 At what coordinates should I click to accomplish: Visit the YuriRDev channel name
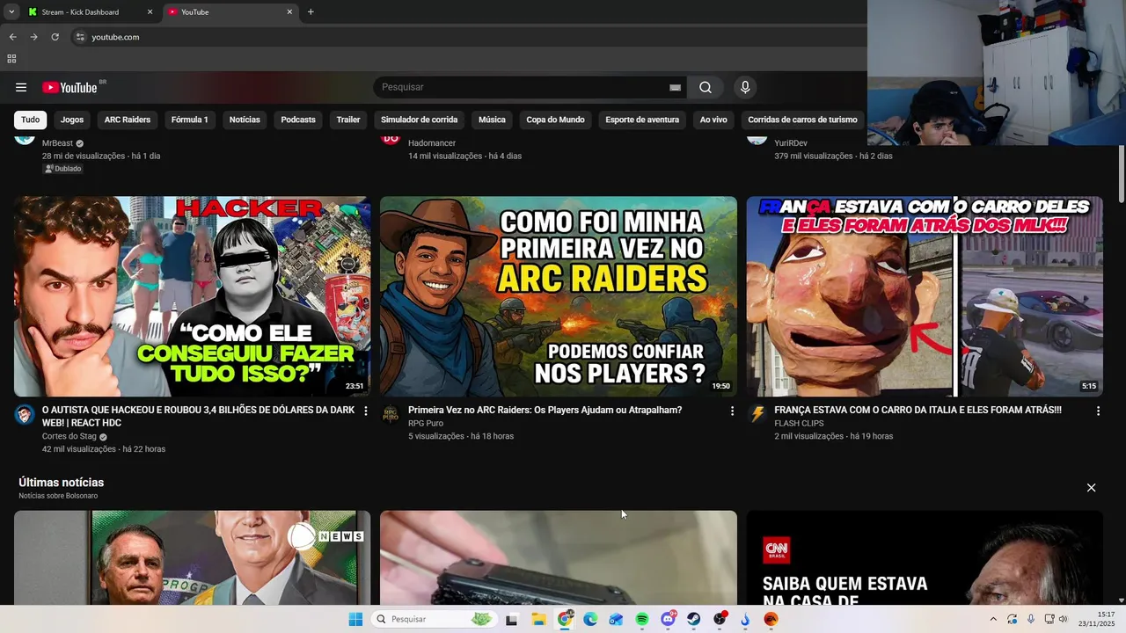(x=791, y=143)
